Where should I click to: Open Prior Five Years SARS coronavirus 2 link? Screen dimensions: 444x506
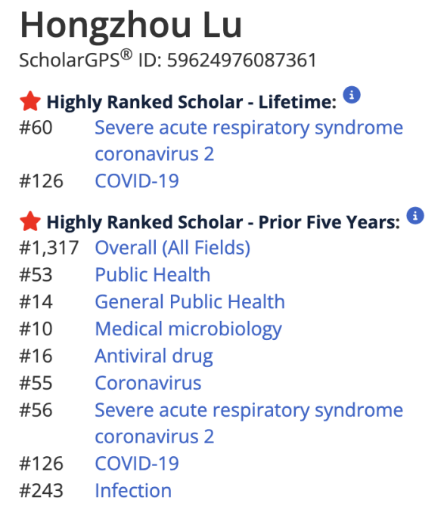tap(249, 424)
